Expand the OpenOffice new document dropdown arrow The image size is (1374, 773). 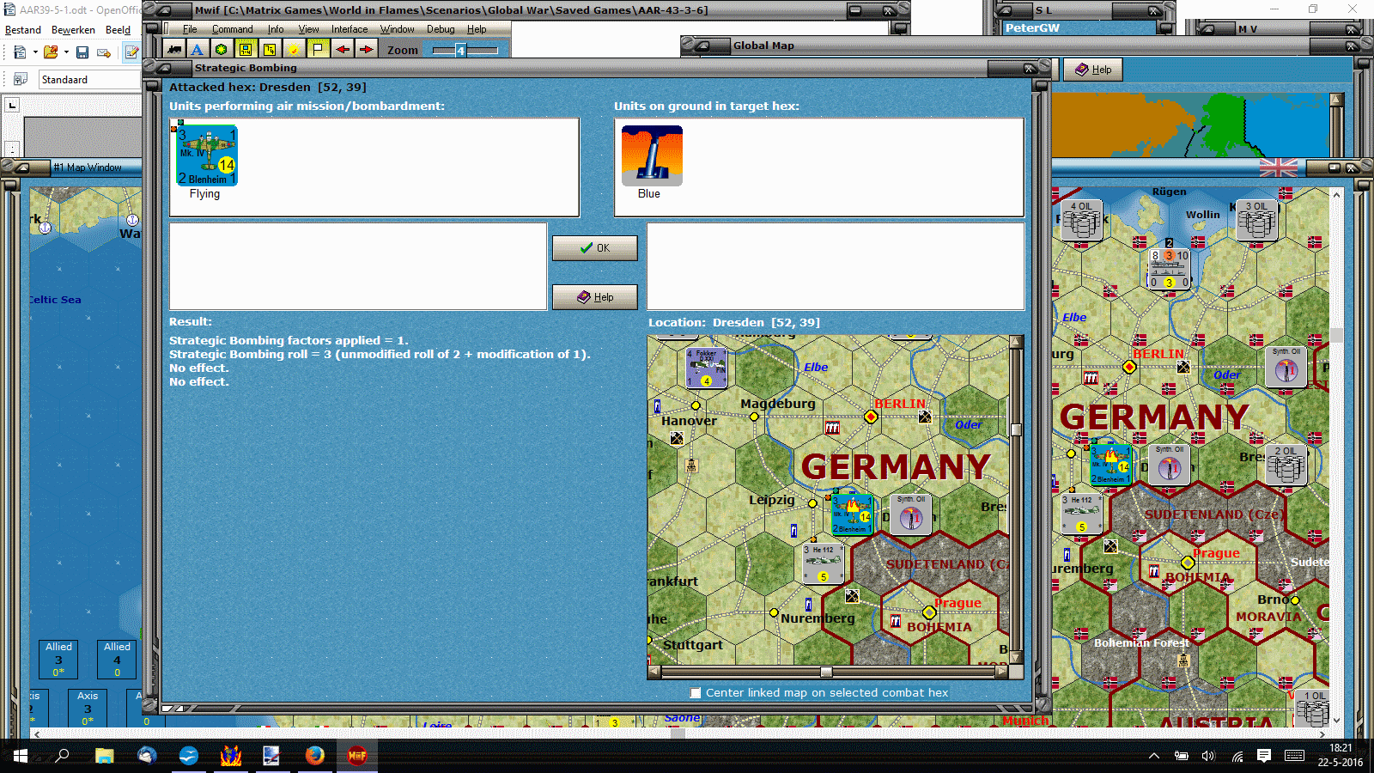[35, 52]
